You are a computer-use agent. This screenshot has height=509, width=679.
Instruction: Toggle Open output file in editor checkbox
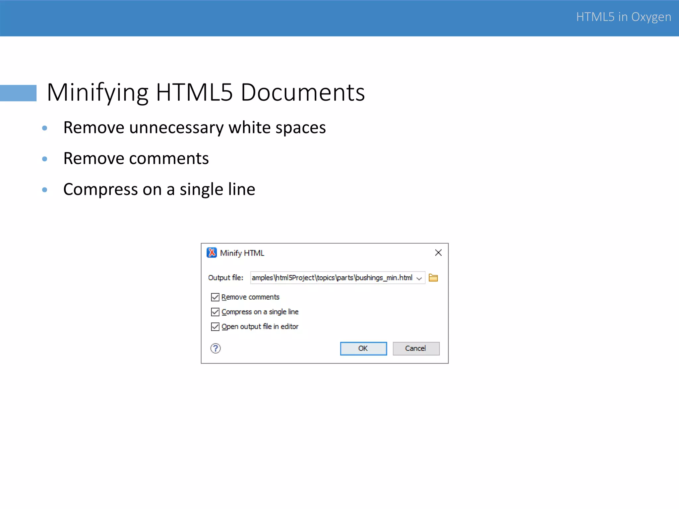tap(215, 327)
